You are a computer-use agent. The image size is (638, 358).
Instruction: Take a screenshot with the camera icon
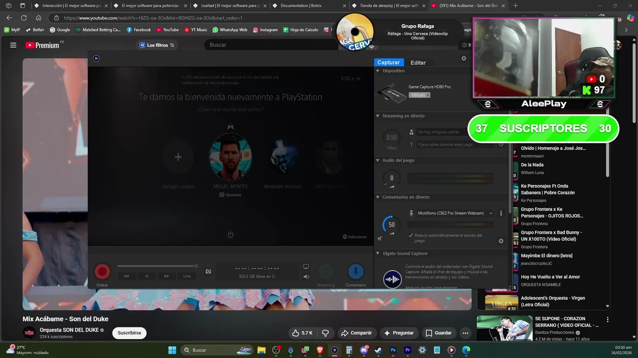(208, 271)
